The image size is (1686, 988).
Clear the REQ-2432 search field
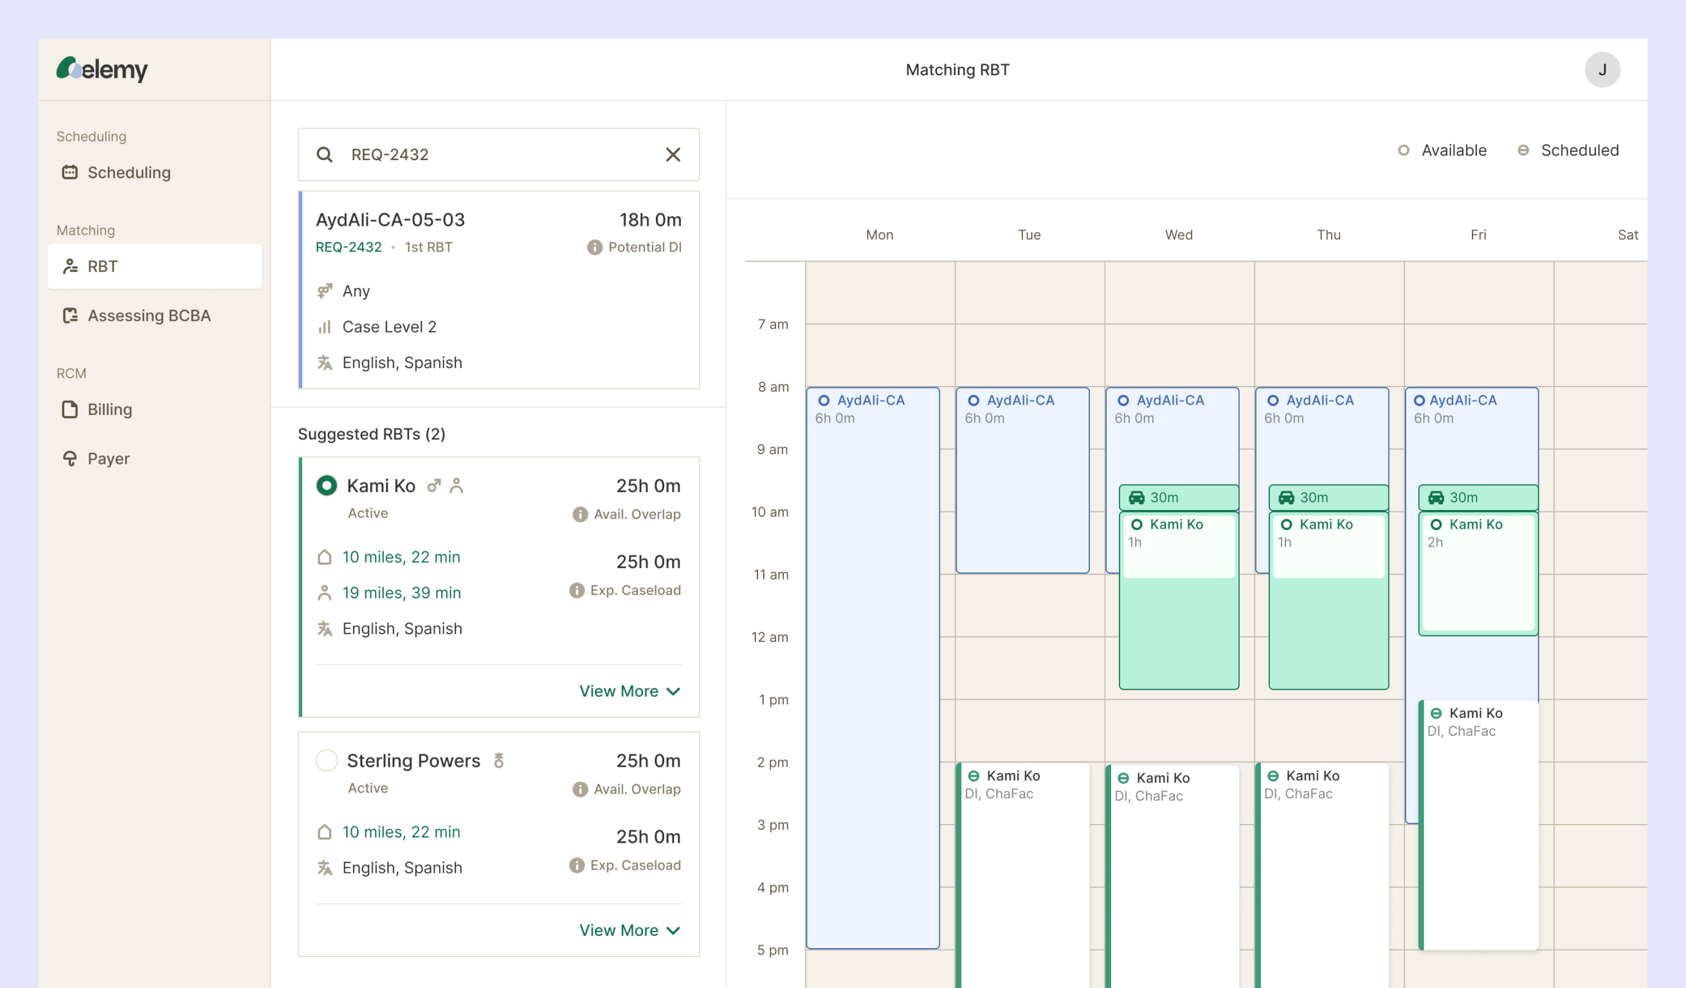click(673, 154)
